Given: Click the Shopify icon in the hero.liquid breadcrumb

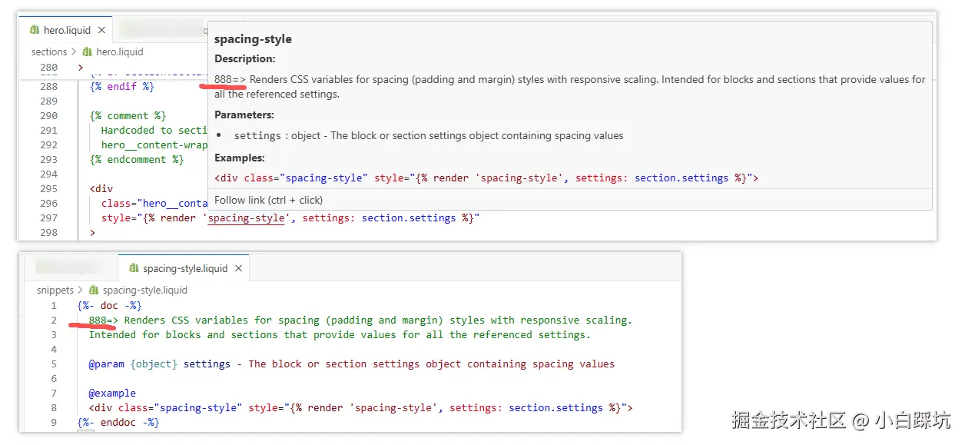Looking at the screenshot, I should (x=88, y=52).
